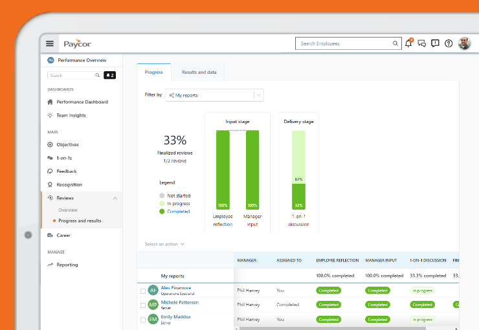Open the notifications bell
This screenshot has width=479, height=330.
point(408,43)
